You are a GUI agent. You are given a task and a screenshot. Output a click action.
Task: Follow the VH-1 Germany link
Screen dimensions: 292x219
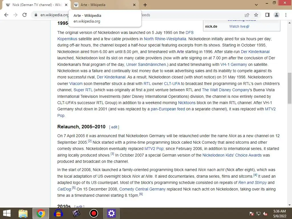[x=234, y=64]
